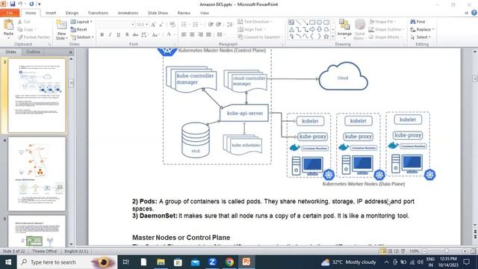Toggle Justify text alignment
This screenshot has width=478, height=269.
[x=208, y=34]
